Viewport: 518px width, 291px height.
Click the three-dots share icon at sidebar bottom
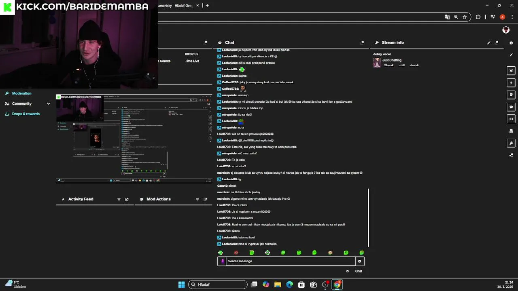511,155
